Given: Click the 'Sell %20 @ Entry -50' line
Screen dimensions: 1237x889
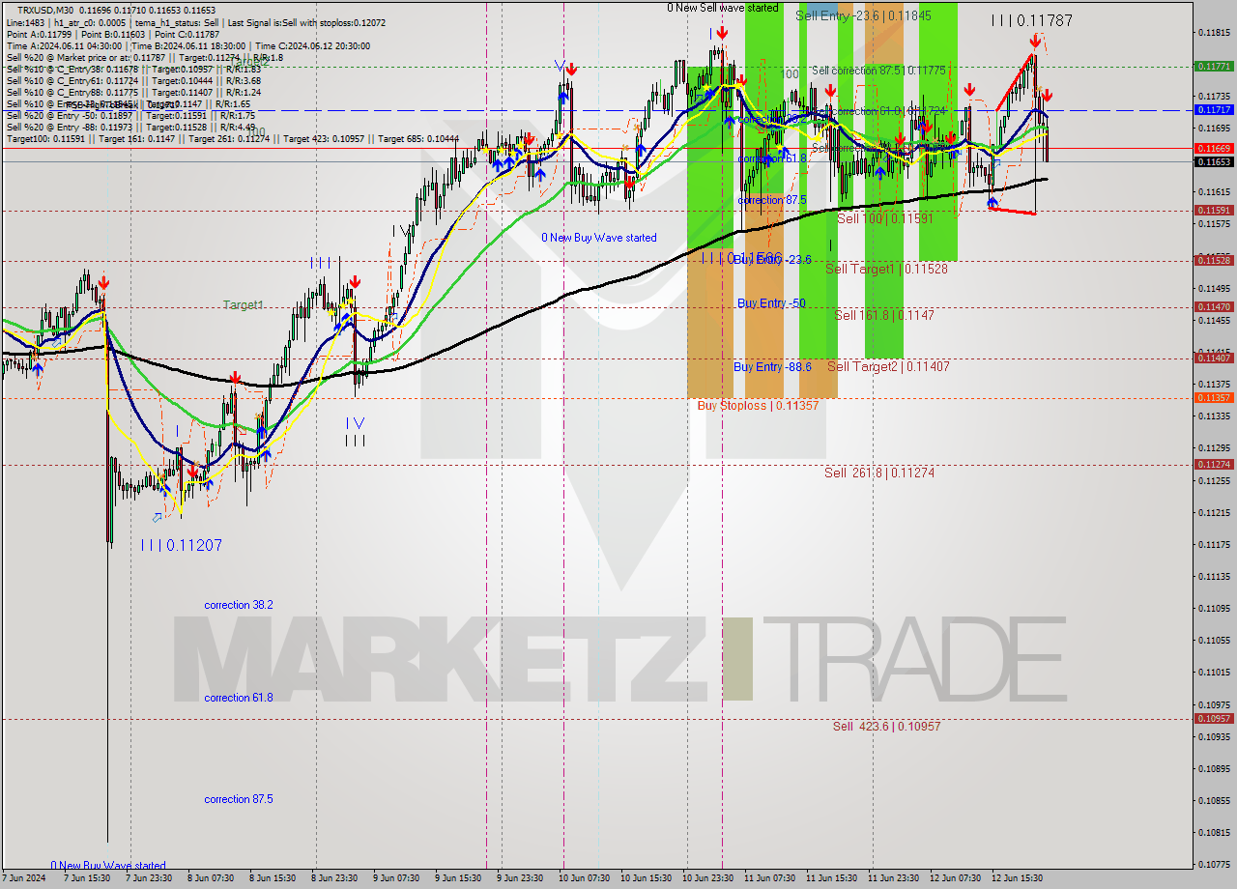Looking at the screenshot, I should [x=130, y=115].
